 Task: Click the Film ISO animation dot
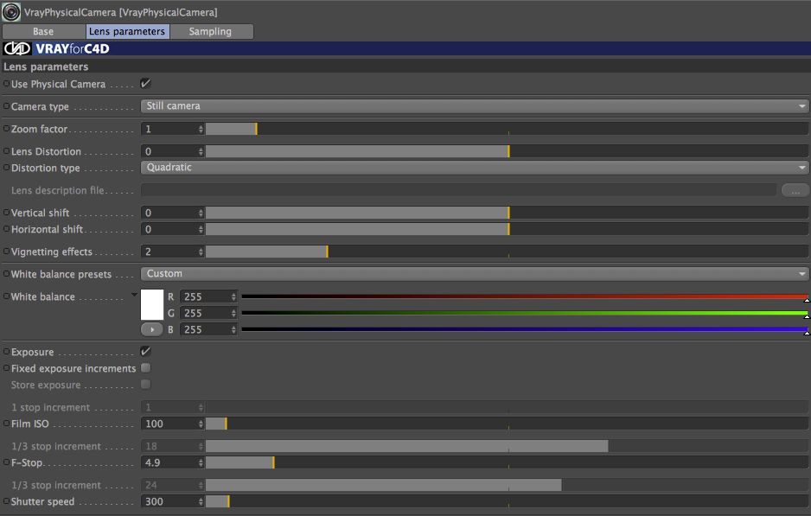click(6, 423)
